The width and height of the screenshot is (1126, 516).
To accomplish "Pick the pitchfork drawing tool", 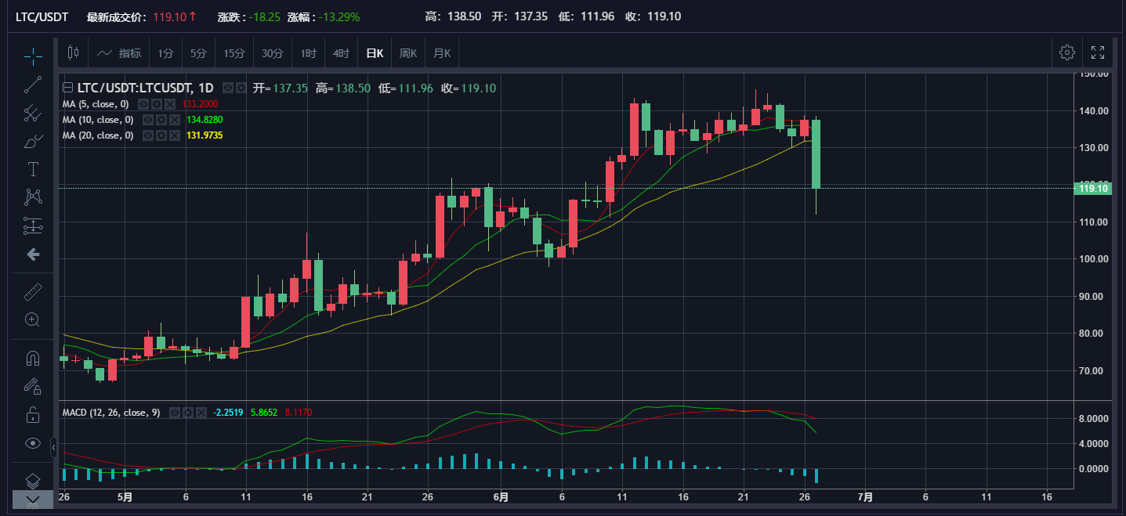I will point(32,114).
